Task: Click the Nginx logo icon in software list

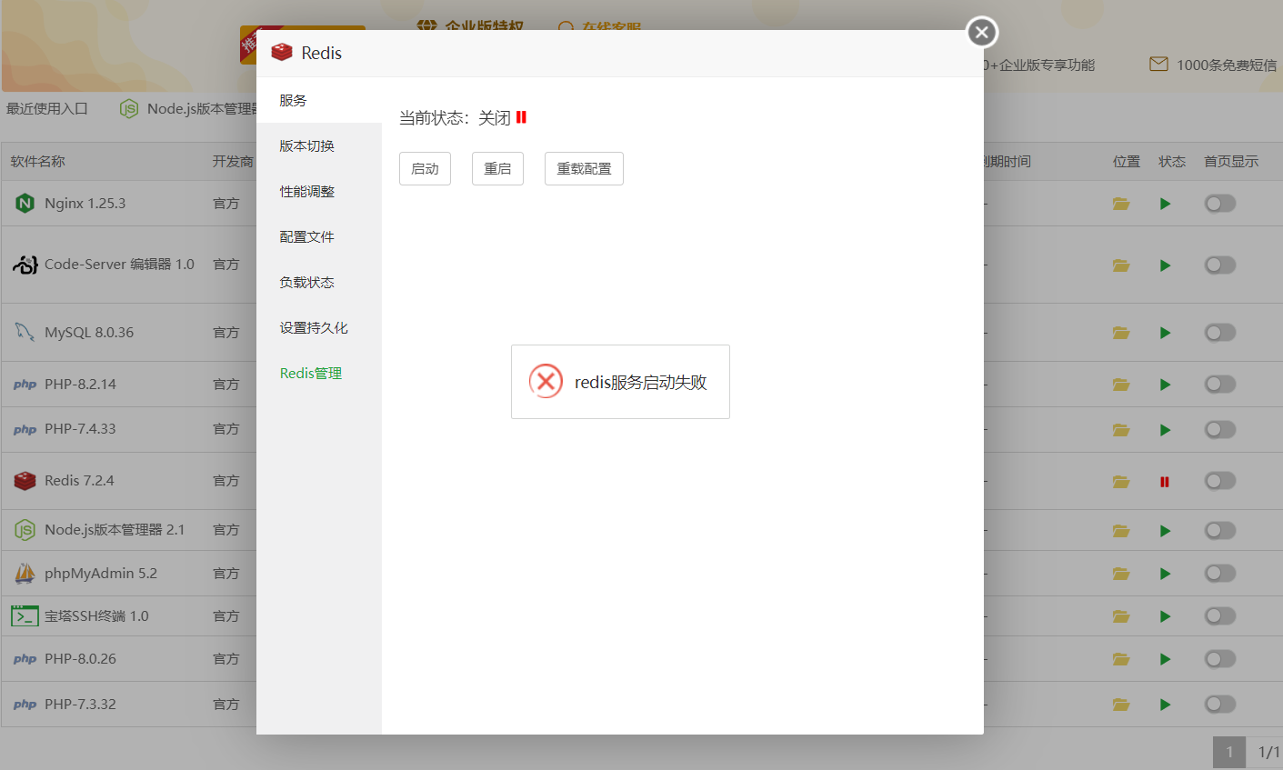Action: [x=25, y=203]
